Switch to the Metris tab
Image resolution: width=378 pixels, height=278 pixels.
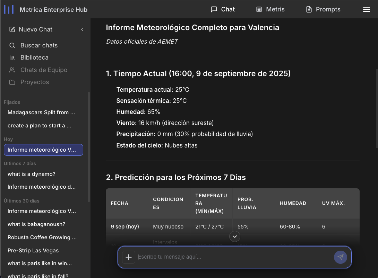[x=270, y=9]
